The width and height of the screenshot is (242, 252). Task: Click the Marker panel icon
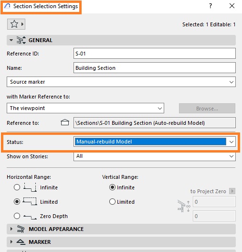coord(21,242)
